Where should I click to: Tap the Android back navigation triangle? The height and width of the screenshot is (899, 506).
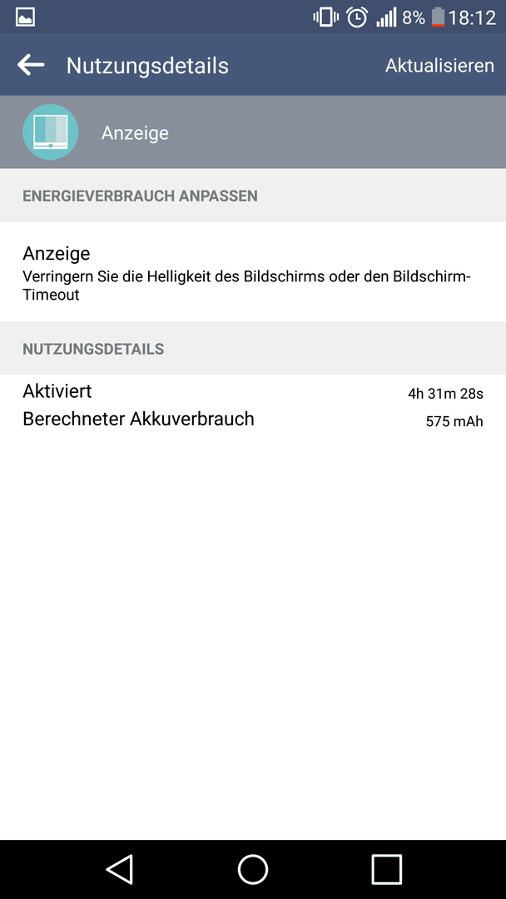[x=120, y=869]
